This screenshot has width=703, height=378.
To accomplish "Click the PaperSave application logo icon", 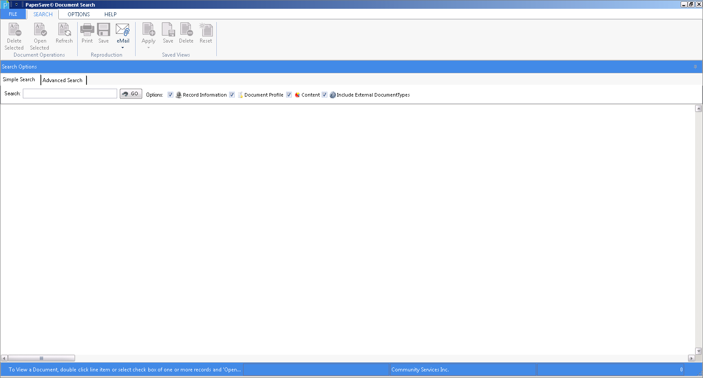I will (5, 5).
